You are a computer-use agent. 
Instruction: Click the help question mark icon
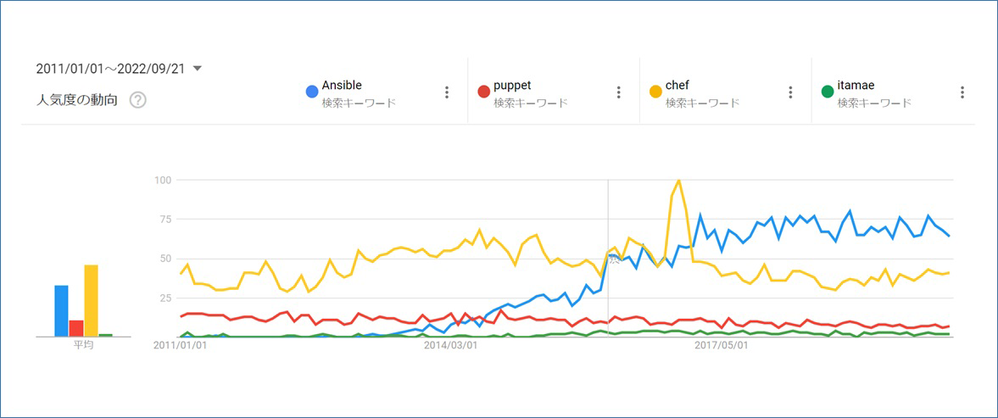coord(138,100)
